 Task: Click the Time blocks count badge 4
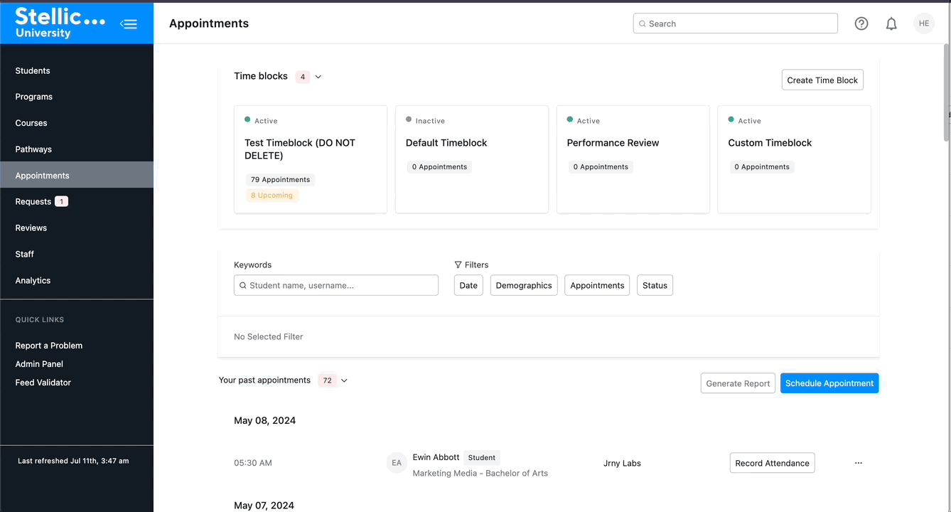click(303, 77)
